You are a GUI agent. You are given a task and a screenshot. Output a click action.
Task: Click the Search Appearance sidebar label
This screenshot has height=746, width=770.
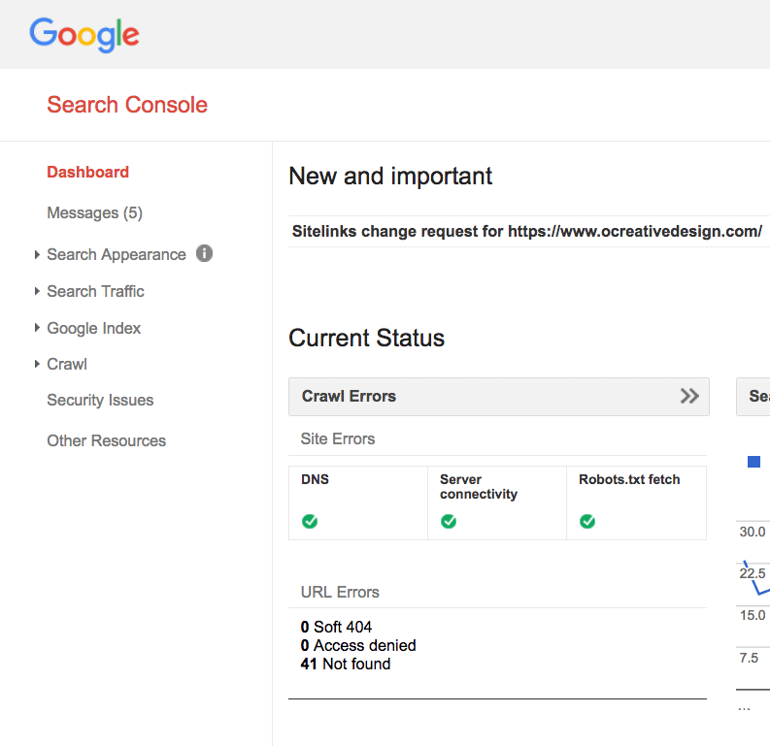(x=117, y=254)
